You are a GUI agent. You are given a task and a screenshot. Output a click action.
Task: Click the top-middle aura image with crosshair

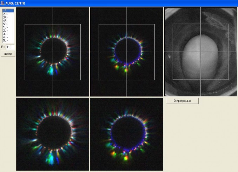pyautogui.click(x=126, y=52)
